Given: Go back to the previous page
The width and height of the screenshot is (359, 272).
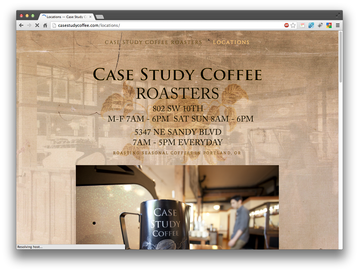Looking at the screenshot, I should coord(21,25).
